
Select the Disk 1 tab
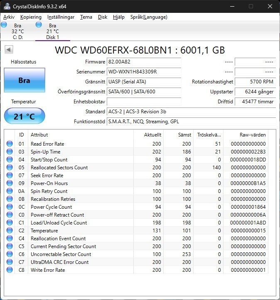click(52, 31)
